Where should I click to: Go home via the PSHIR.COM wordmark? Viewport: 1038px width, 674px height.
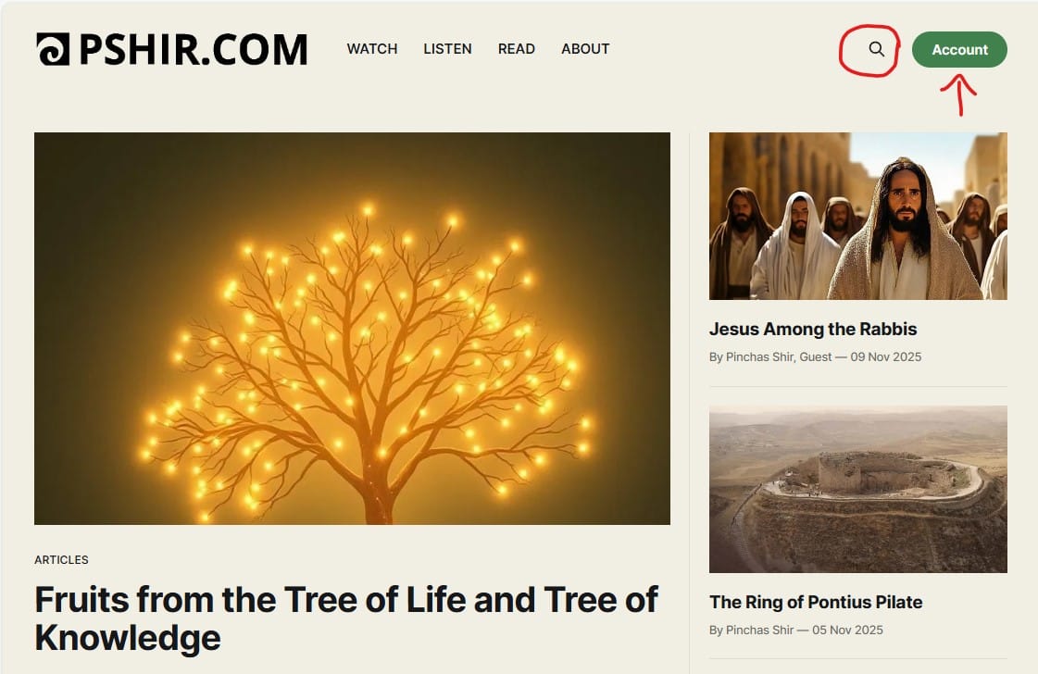pyautogui.click(x=194, y=50)
